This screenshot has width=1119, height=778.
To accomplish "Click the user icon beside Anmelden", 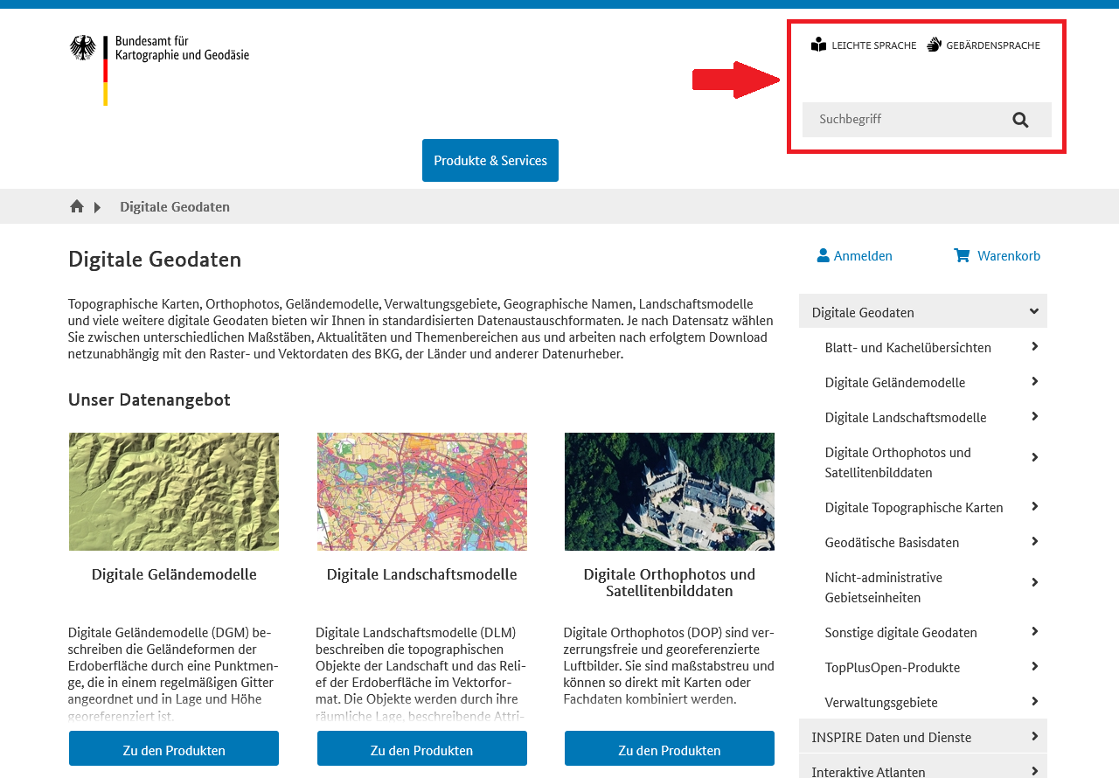I will [823, 255].
